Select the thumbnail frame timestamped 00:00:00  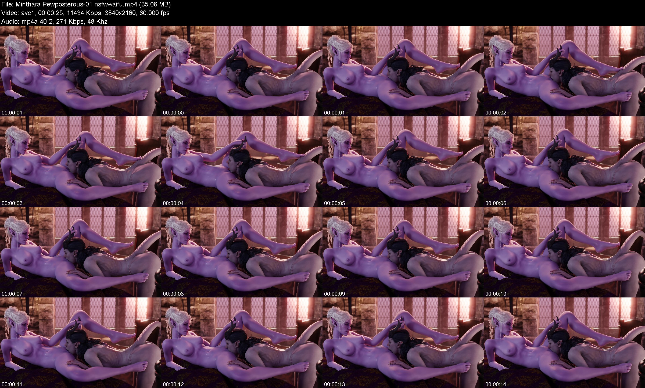point(242,71)
